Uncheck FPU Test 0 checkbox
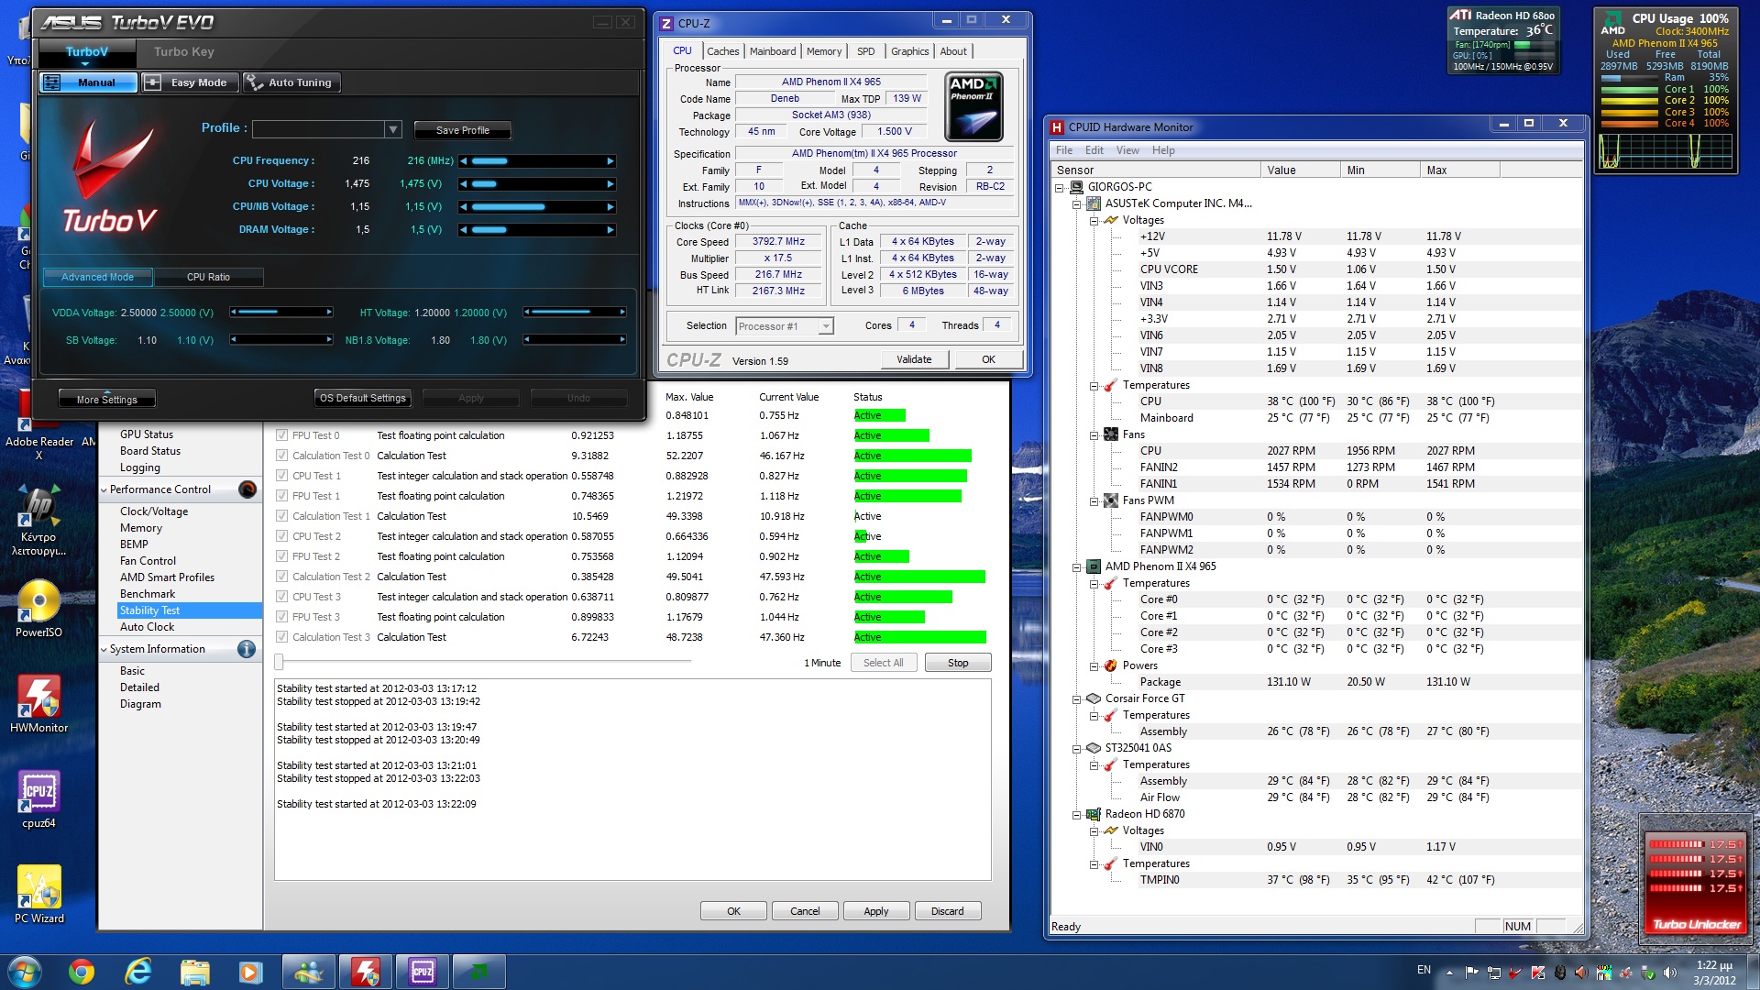The width and height of the screenshot is (1760, 990). click(x=281, y=435)
